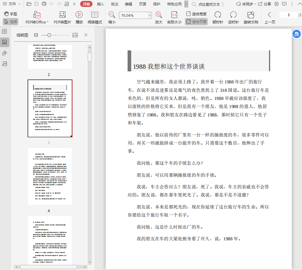
Task: Open the bookmarks outline sidebar icon
Action: pyautogui.click(x=5, y=31)
